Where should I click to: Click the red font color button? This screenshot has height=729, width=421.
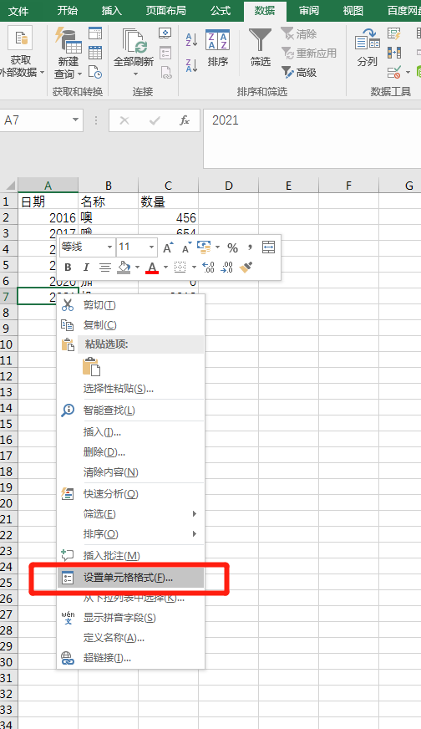(152, 267)
